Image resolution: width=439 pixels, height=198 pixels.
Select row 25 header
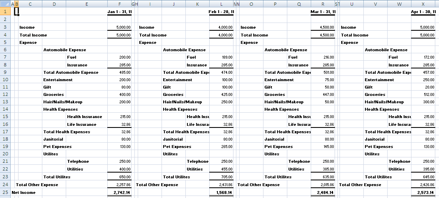click(5, 192)
